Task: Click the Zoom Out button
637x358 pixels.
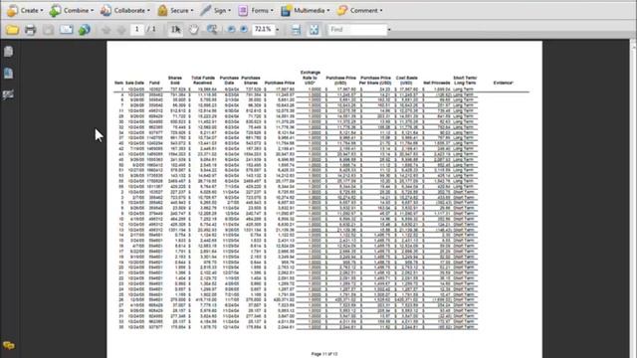Action: (x=231, y=29)
